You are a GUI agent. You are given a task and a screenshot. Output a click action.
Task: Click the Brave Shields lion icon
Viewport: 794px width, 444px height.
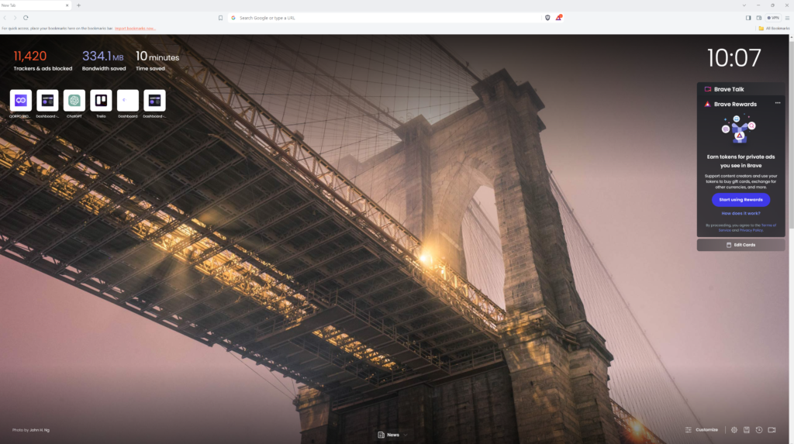pos(547,18)
